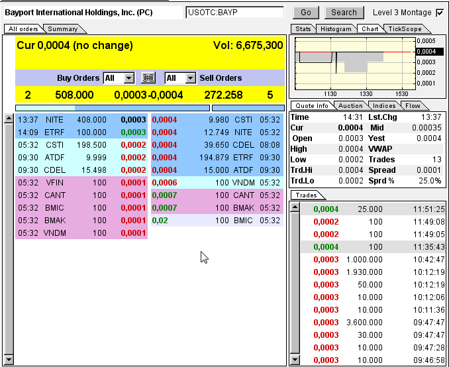
Task: Click the 3.600.000 trade at 09:47:47
Action: [x=373, y=323]
